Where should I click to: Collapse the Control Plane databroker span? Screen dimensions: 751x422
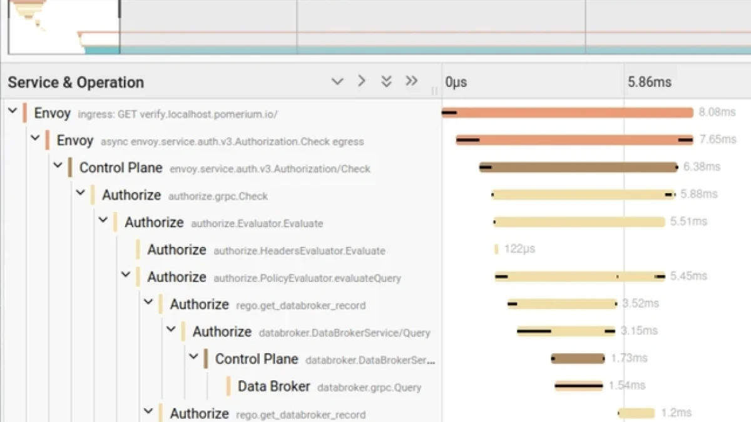193,356
